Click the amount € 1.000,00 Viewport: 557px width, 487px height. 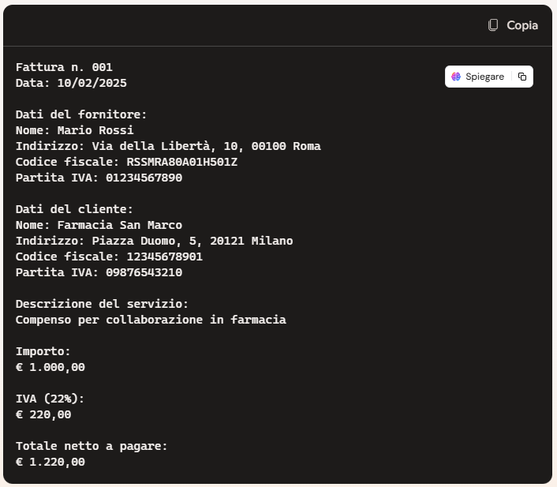50,367
